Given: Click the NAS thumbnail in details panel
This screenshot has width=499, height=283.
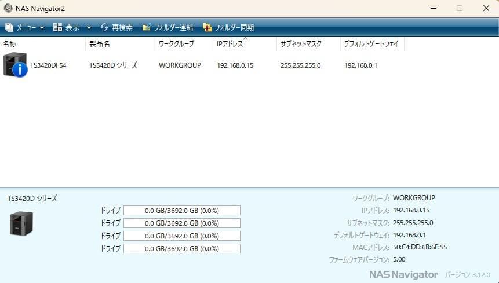Looking at the screenshot, I should [21, 223].
